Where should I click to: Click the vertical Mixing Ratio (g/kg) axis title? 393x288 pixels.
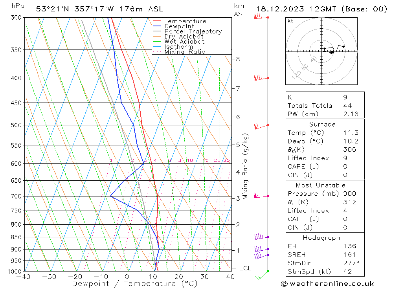[x=245, y=167]
